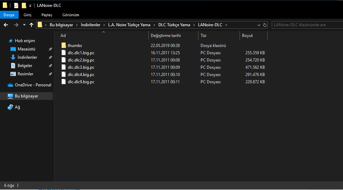343x190 pixels.
Task: Switch to the Giriş ribbon tab
Action: click(x=28, y=15)
